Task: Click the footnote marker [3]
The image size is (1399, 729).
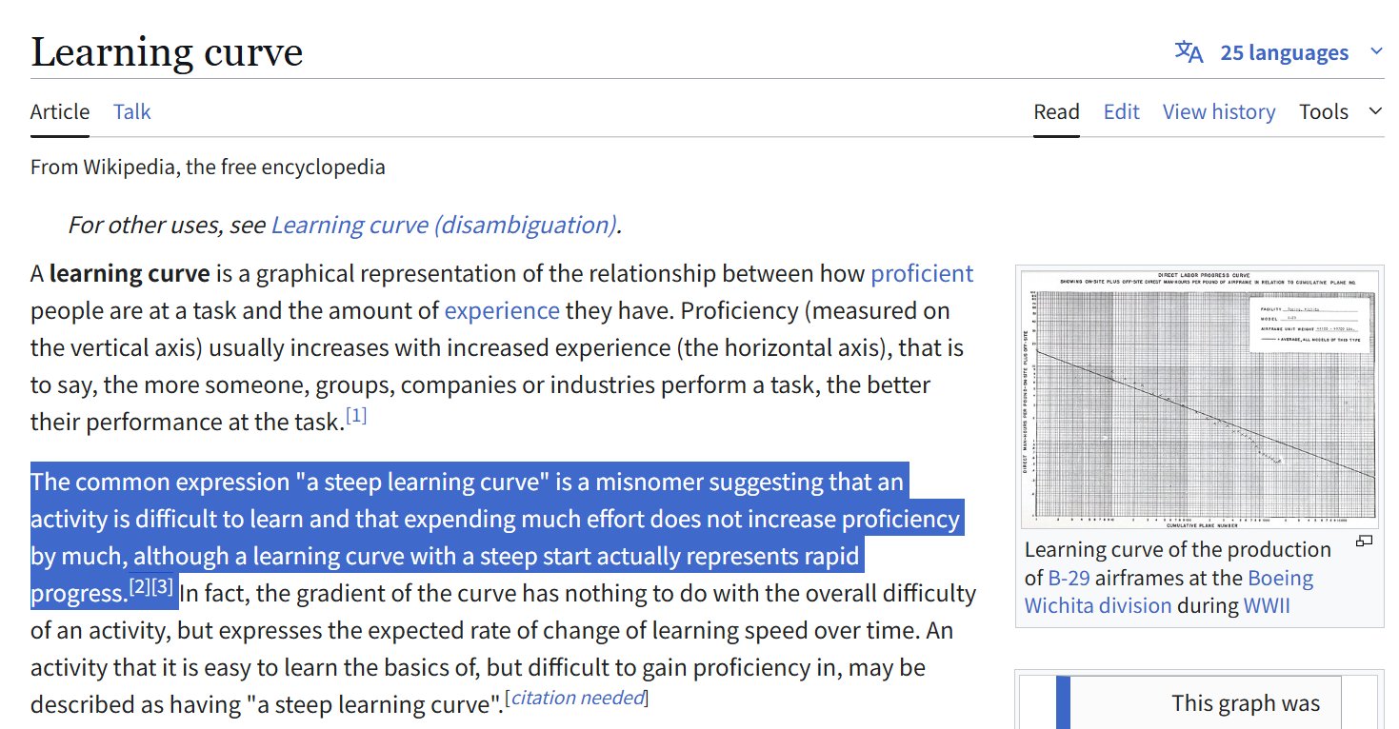Action: point(163,587)
